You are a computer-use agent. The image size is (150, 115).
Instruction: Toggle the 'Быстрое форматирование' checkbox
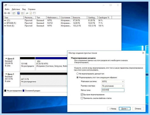pyautogui.click(x=82, y=95)
